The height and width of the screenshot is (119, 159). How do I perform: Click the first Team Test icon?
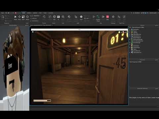[x=119, y=17]
